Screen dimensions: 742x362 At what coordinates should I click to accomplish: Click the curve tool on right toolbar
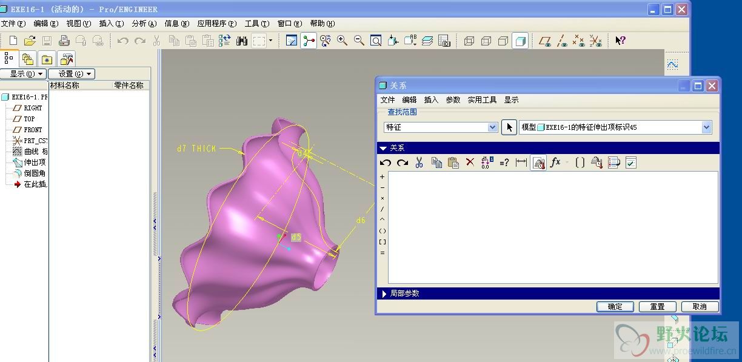tap(672, 64)
